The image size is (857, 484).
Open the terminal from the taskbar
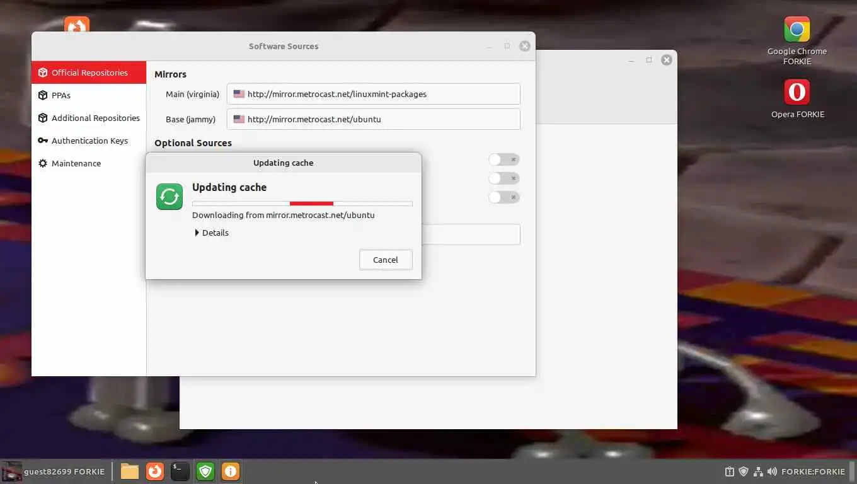[180, 471]
